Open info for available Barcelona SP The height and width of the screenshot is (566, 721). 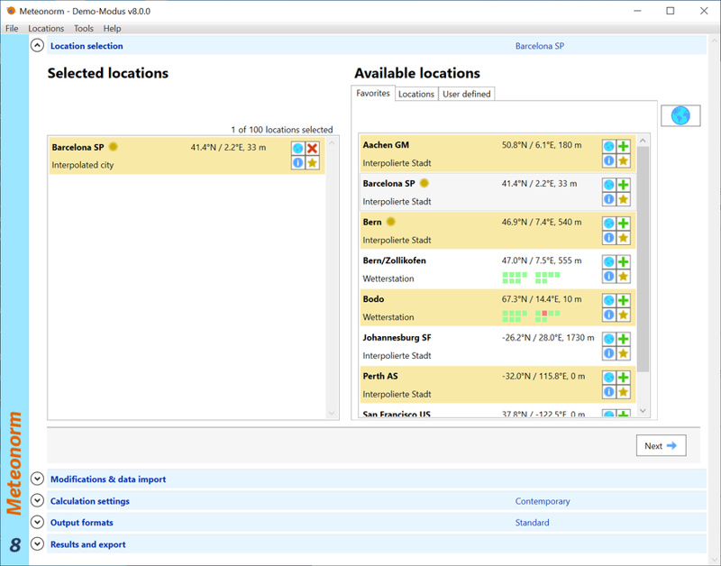[609, 199]
